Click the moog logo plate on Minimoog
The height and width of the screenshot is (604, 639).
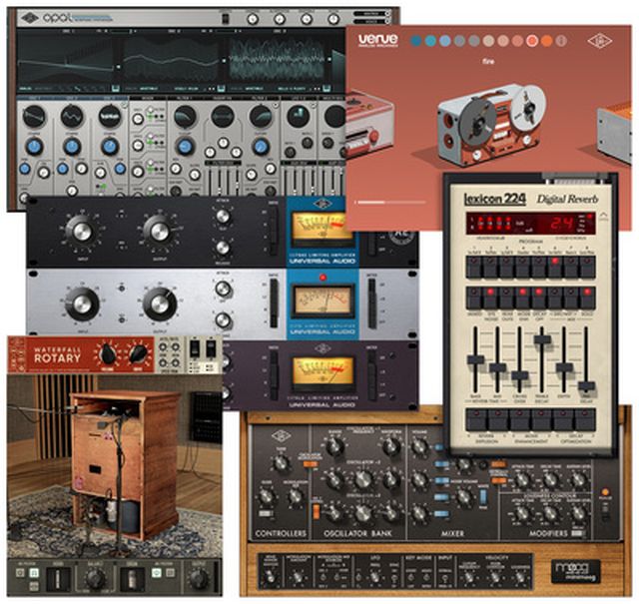pos(575,571)
